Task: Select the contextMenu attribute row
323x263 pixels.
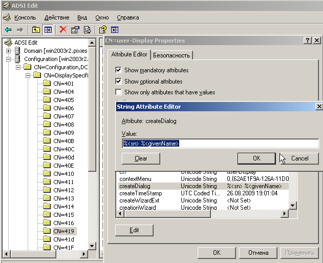Action: point(204,179)
